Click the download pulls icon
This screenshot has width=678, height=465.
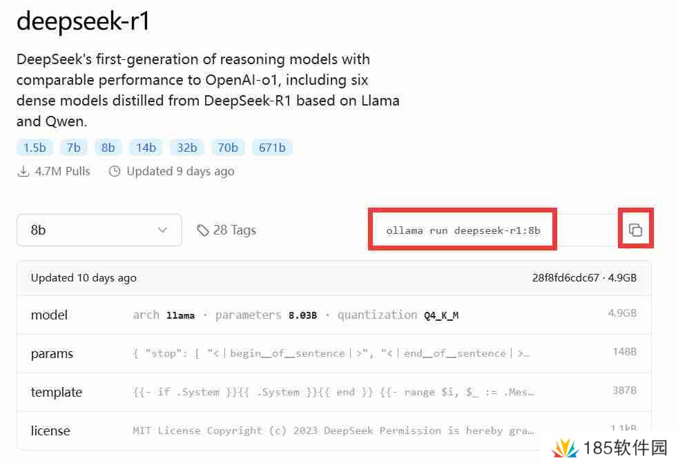click(x=23, y=171)
